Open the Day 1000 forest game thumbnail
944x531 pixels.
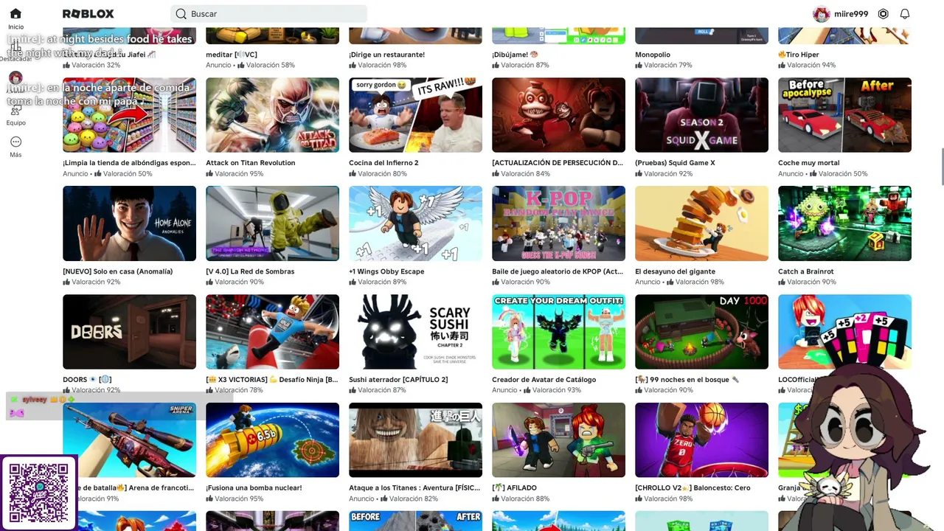(701, 332)
